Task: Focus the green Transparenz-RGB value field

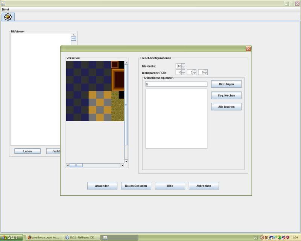Action: (x=190, y=72)
